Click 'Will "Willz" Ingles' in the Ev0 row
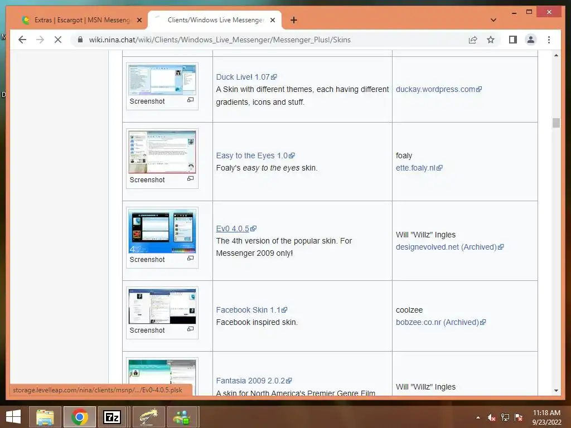 click(x=425, y=235)
